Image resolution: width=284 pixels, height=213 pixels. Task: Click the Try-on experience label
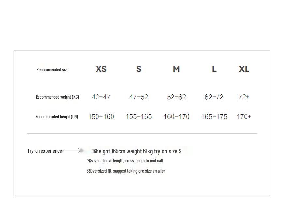(45, 151)
